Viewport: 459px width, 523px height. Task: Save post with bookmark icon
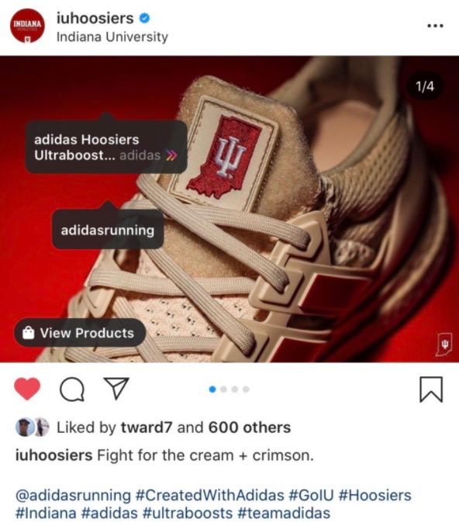(431, 390)
